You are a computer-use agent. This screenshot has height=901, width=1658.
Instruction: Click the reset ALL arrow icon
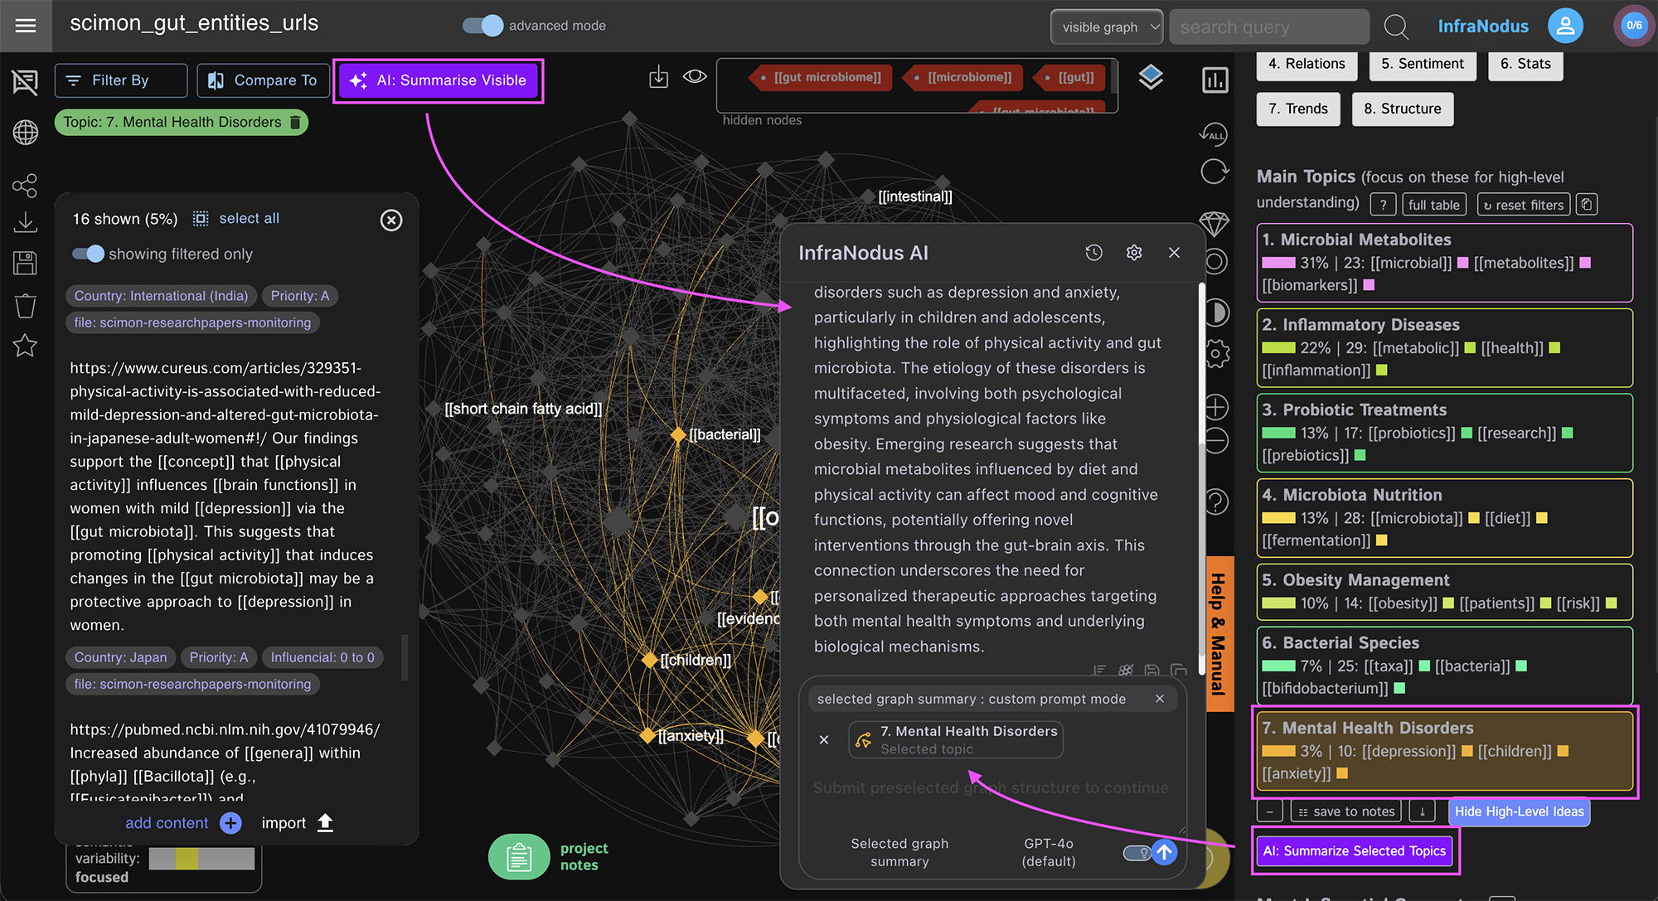[x=1214, y=133]
